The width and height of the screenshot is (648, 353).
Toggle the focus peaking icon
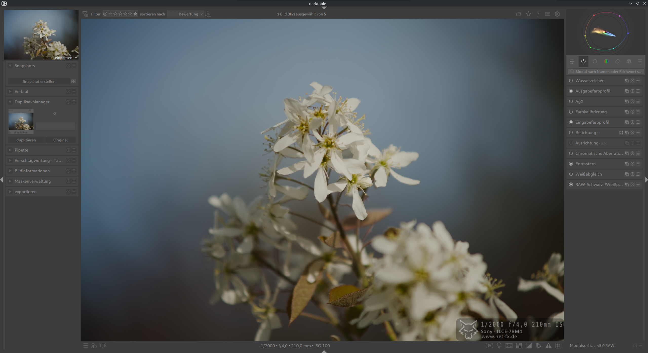click(x=489, y=345)
